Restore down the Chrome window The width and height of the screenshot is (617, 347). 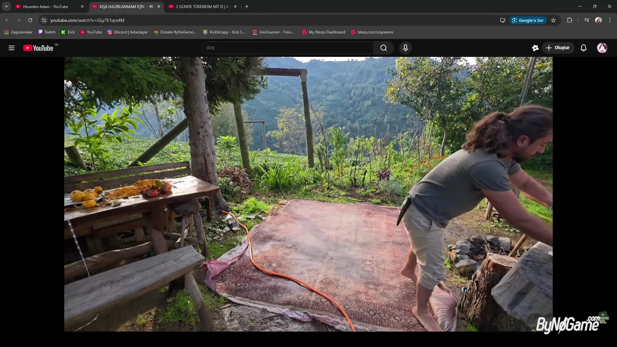pos(594,7)
